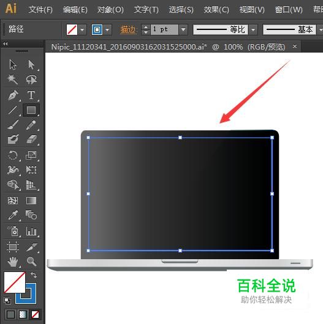Screen dimensions: 323x324
Task: Select the Blend tool
Action: coord(31,215)
